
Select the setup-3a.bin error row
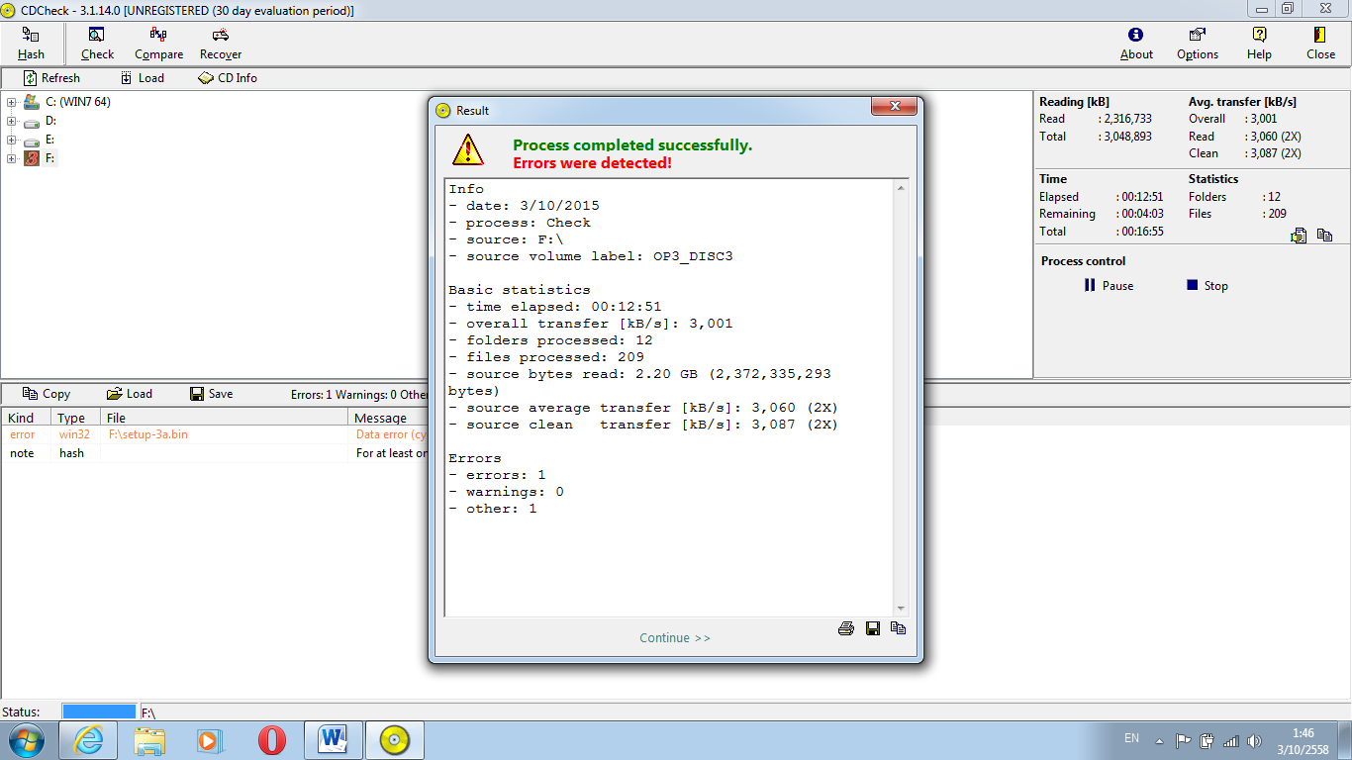pos(148,434)
